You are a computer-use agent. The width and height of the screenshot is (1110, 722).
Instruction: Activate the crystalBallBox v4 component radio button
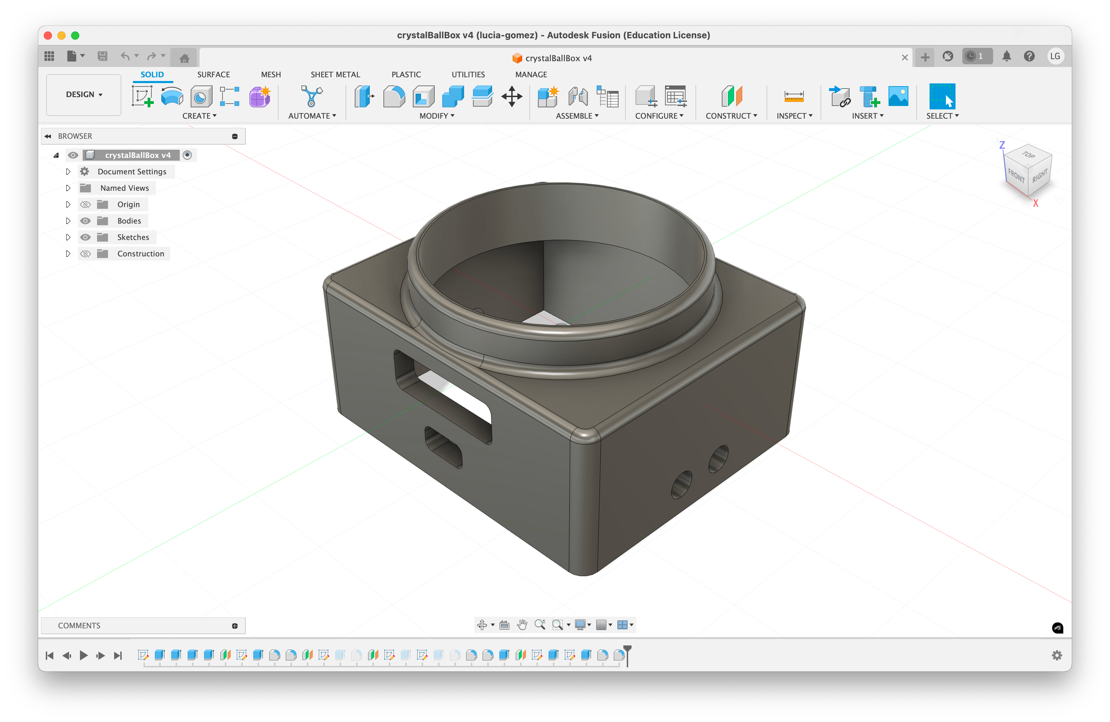[187, 155]
